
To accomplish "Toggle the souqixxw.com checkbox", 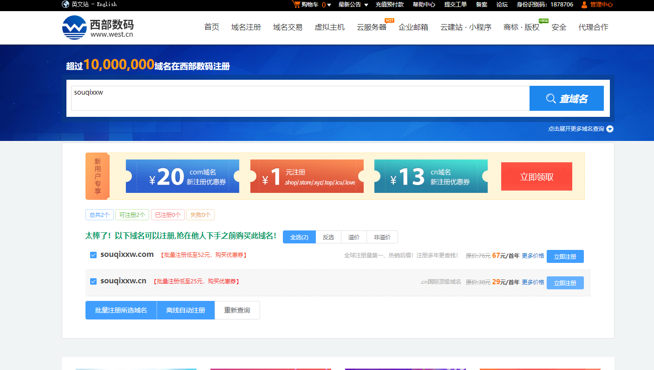I will tap(93, 255).
